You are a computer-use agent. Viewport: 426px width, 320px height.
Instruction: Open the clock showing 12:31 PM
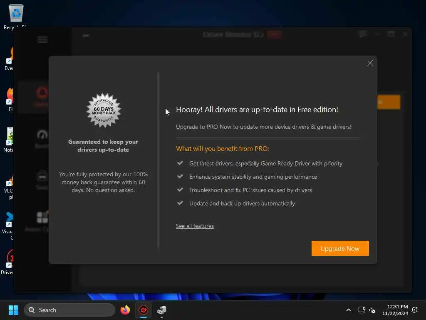click(x=395, y=310)
